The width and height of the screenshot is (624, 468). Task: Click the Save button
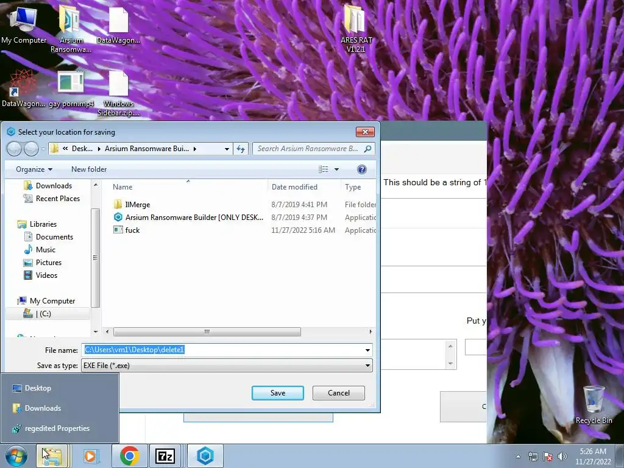point(278,393)
